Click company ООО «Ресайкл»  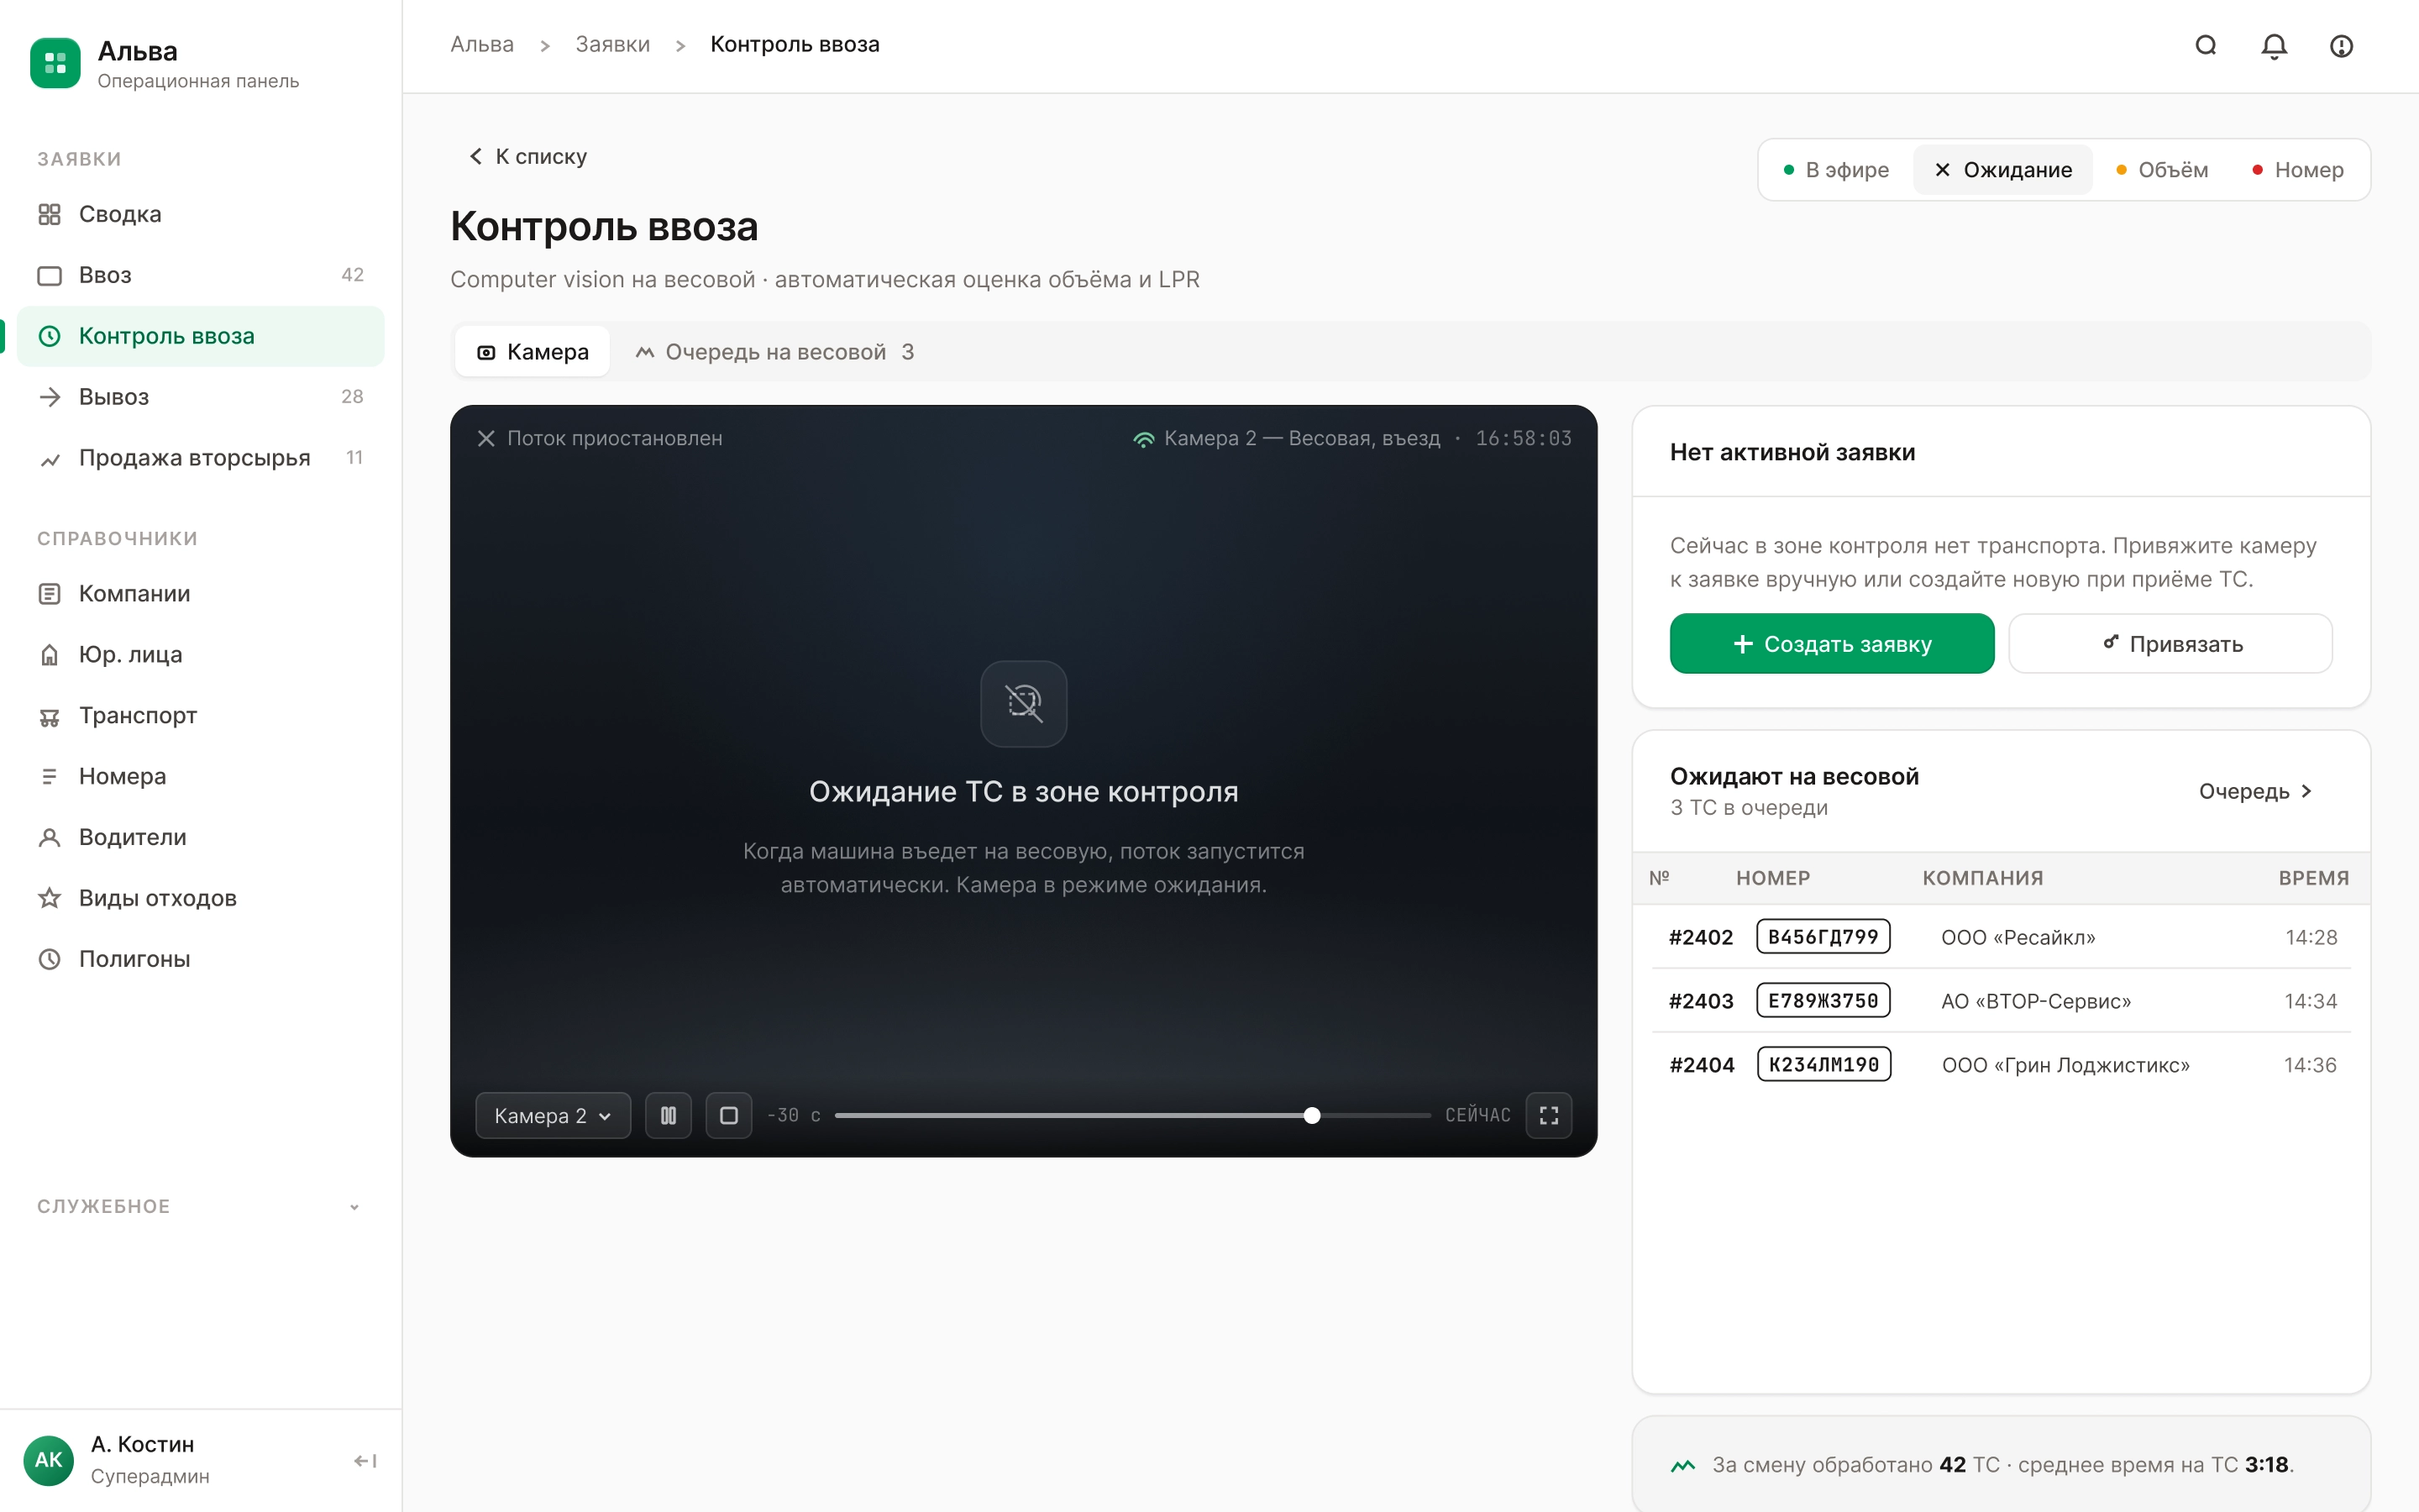[x=2018, y=938]
